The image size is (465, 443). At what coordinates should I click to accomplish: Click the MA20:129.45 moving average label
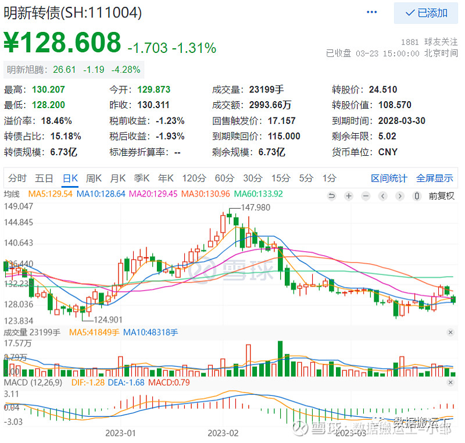click(153, 194)
